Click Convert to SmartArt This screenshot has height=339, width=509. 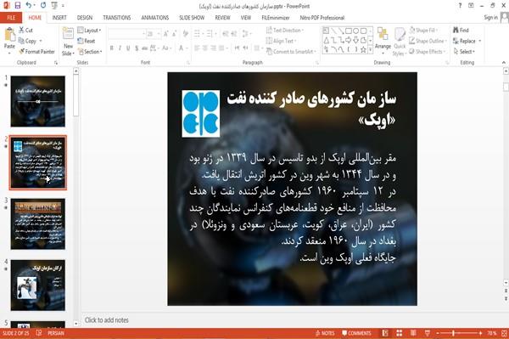click(291, 51)
